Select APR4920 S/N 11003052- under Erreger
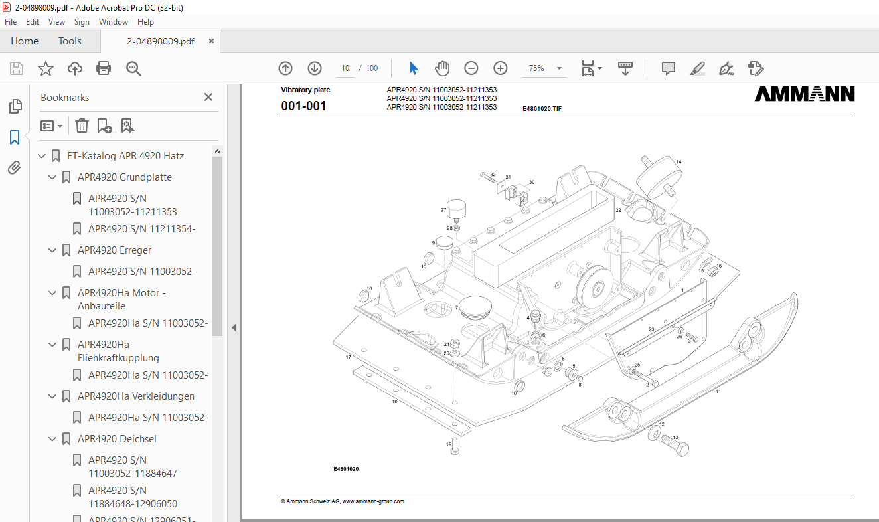 point(141,272)
